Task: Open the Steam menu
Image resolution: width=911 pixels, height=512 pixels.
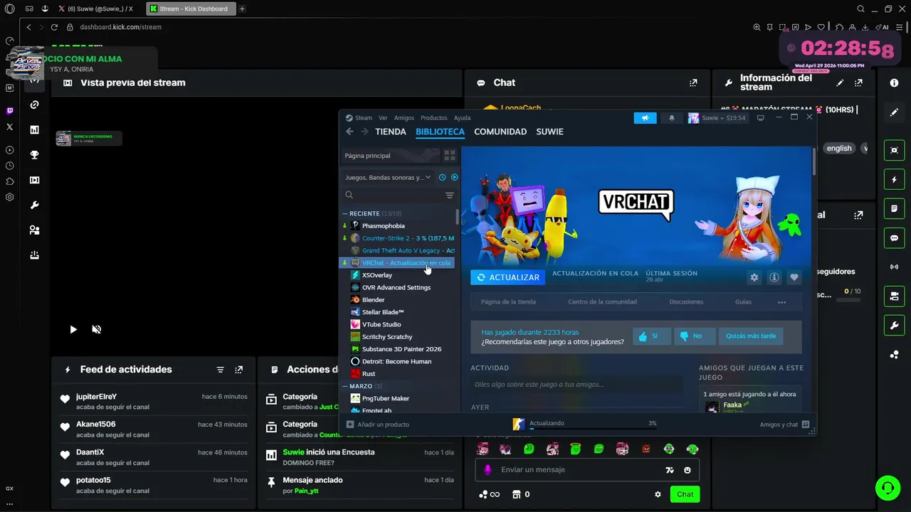Action: (x=363, y=118)
